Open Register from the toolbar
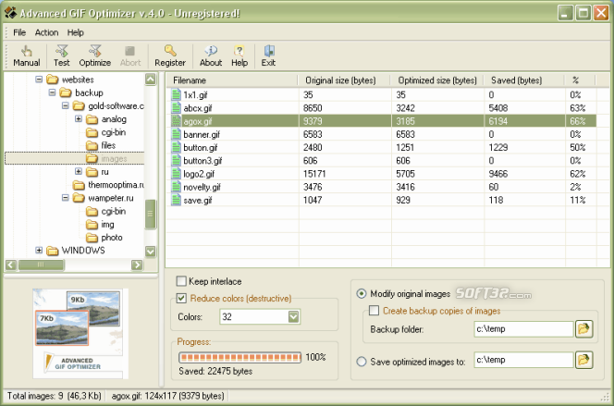Viewport: 614px width, 406px height. coord(170,56)
